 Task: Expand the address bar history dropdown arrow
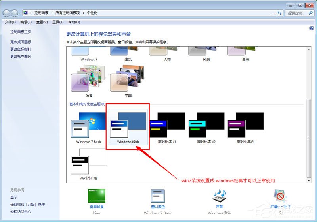click(272, 13)
